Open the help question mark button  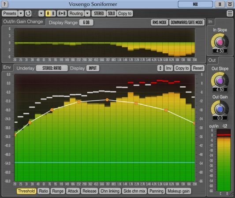tap(4, 4)
